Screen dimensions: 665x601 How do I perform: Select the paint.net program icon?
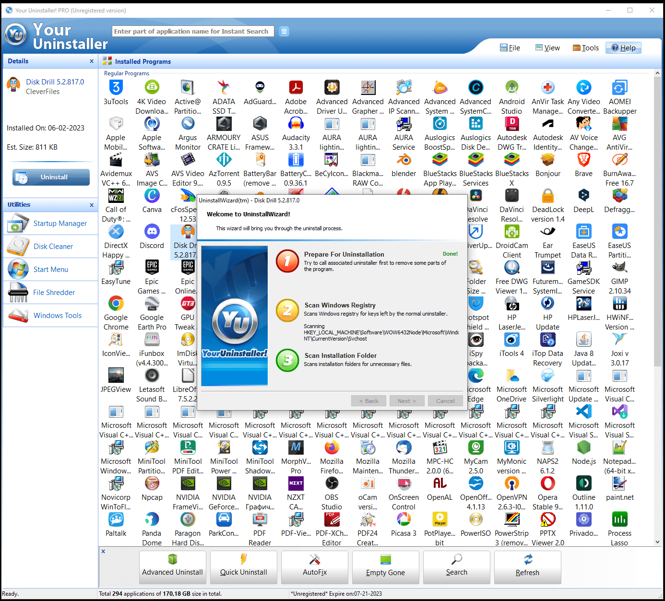pyautogui.click(x=620, y=483)
